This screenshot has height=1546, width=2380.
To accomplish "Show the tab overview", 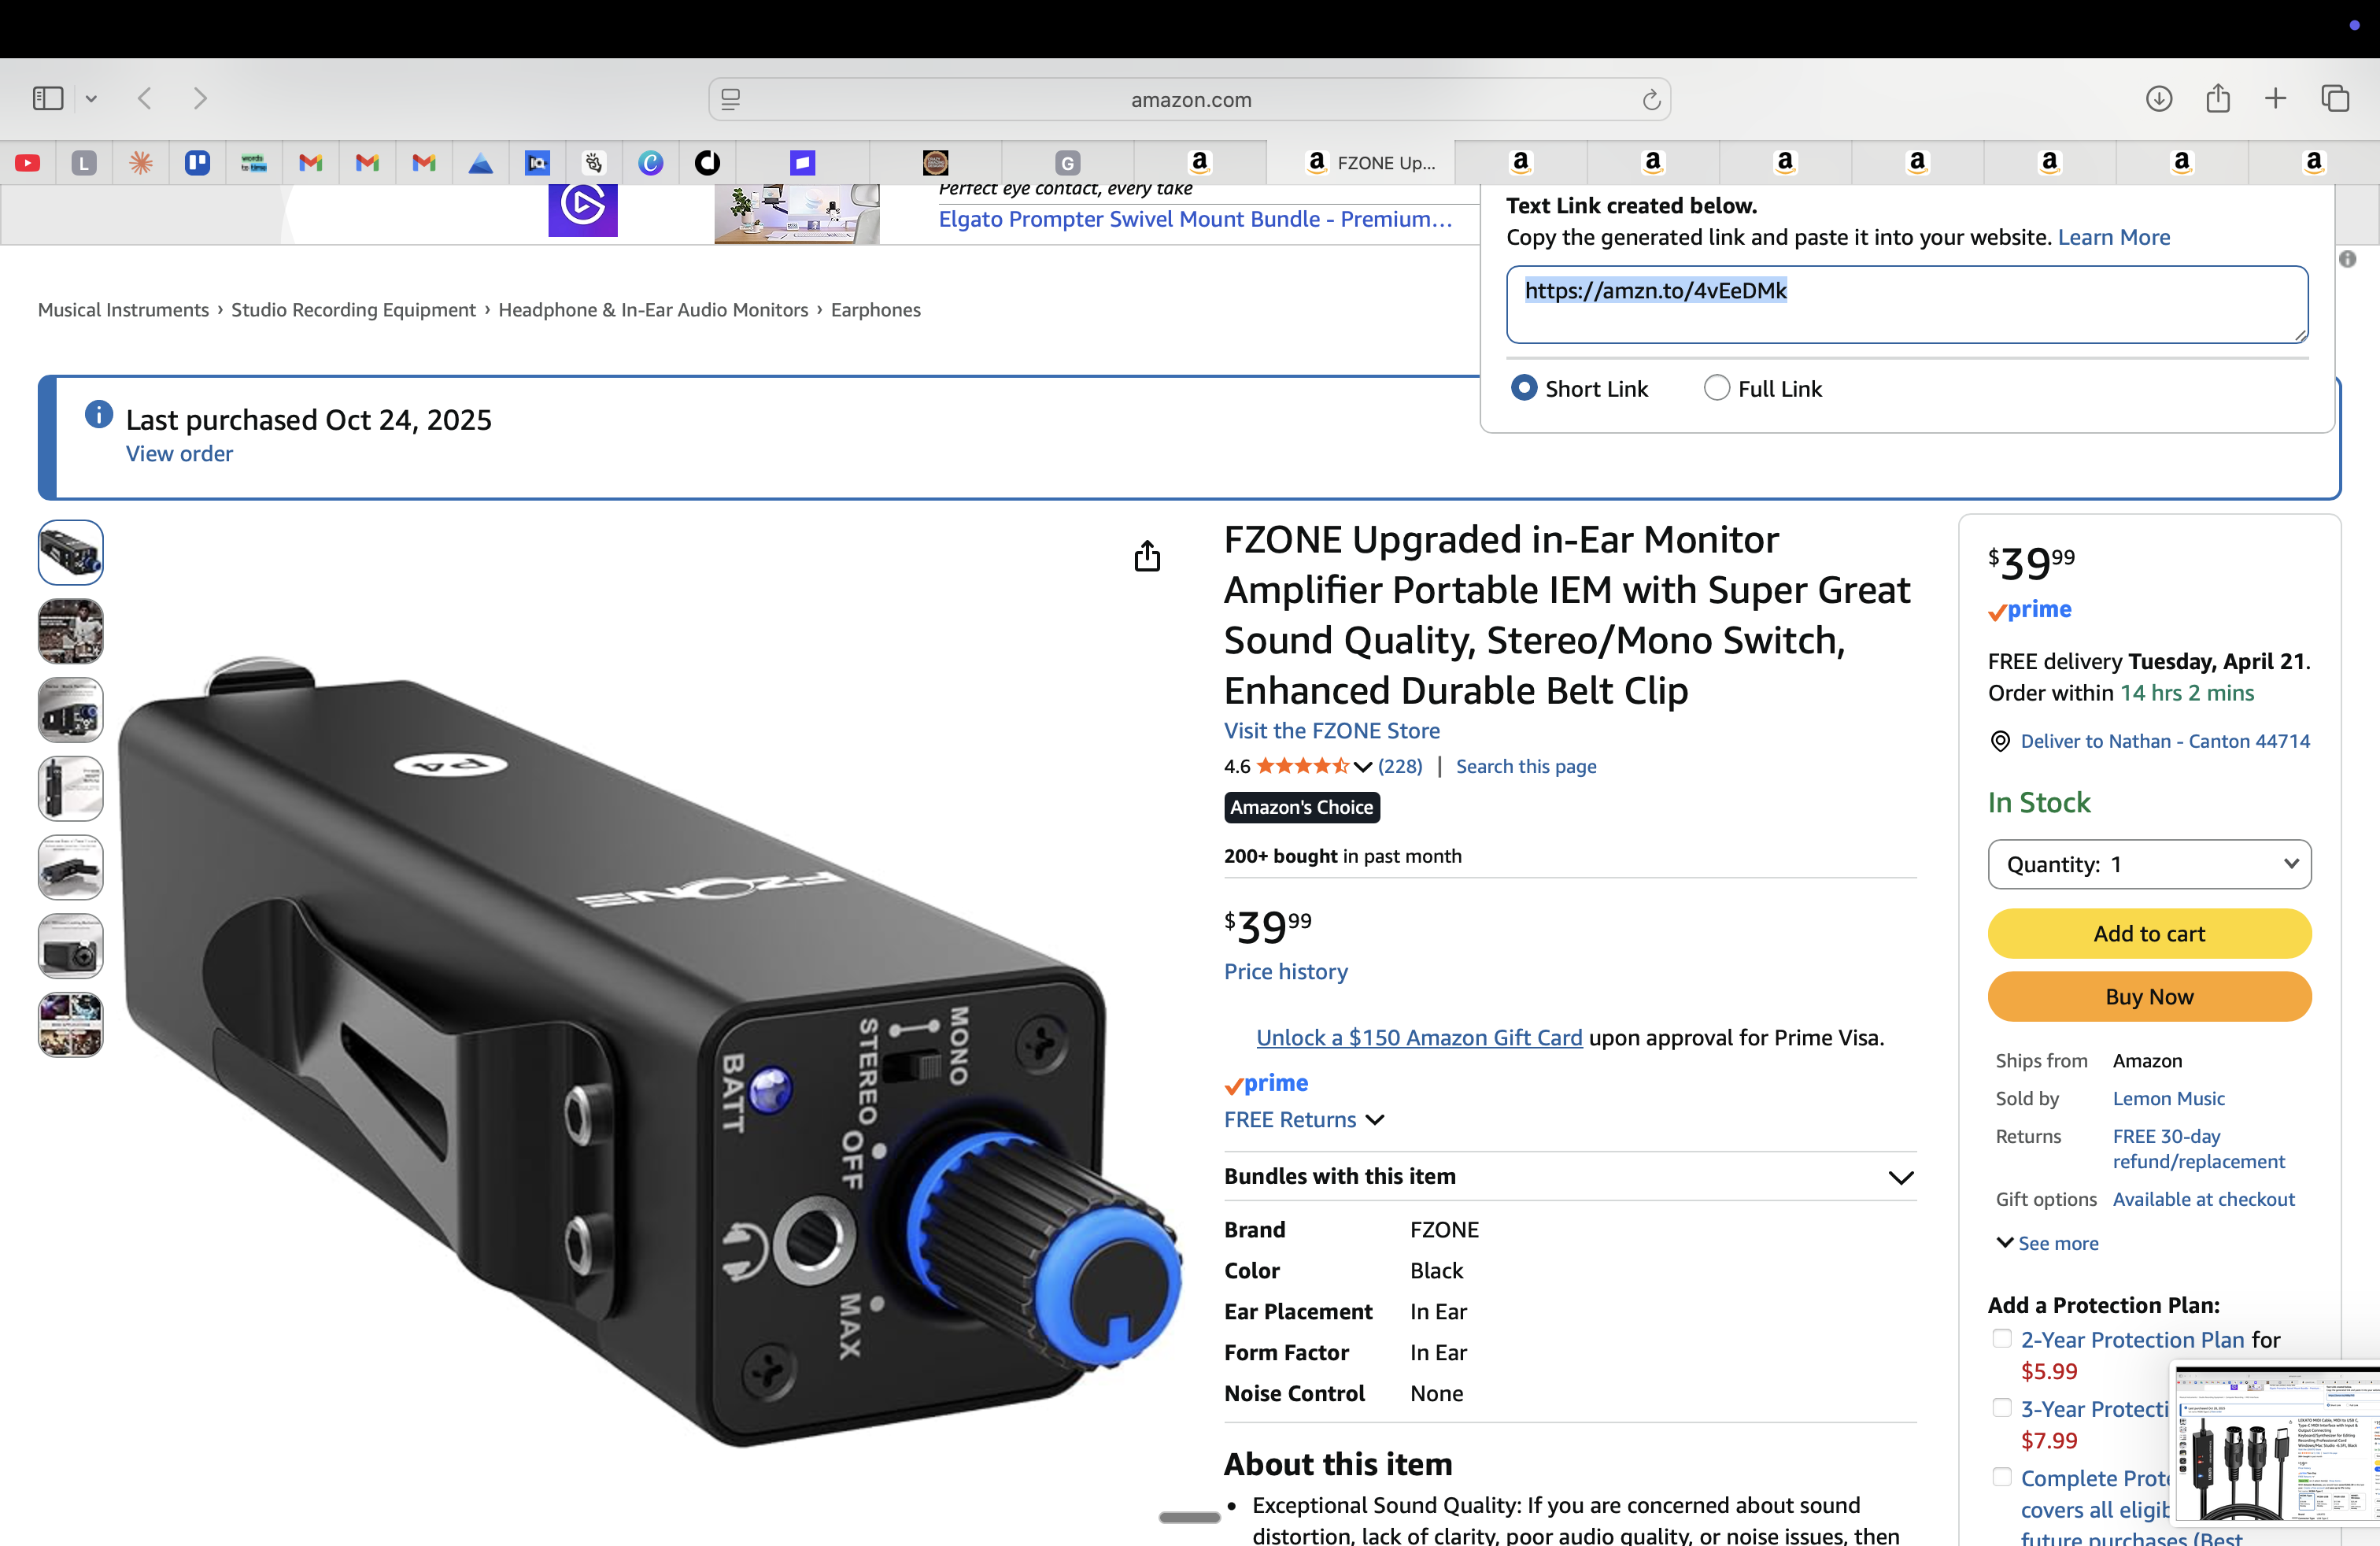I will [2335, 98].
